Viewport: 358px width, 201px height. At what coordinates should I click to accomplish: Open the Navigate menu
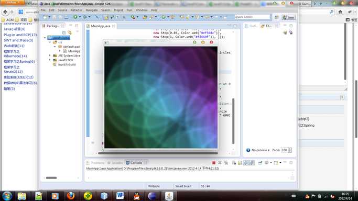pos(92,10)
